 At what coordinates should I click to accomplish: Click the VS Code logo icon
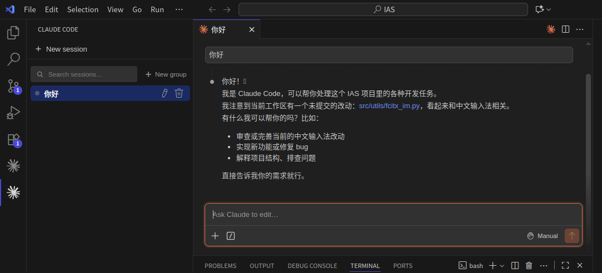click(10, 9)
